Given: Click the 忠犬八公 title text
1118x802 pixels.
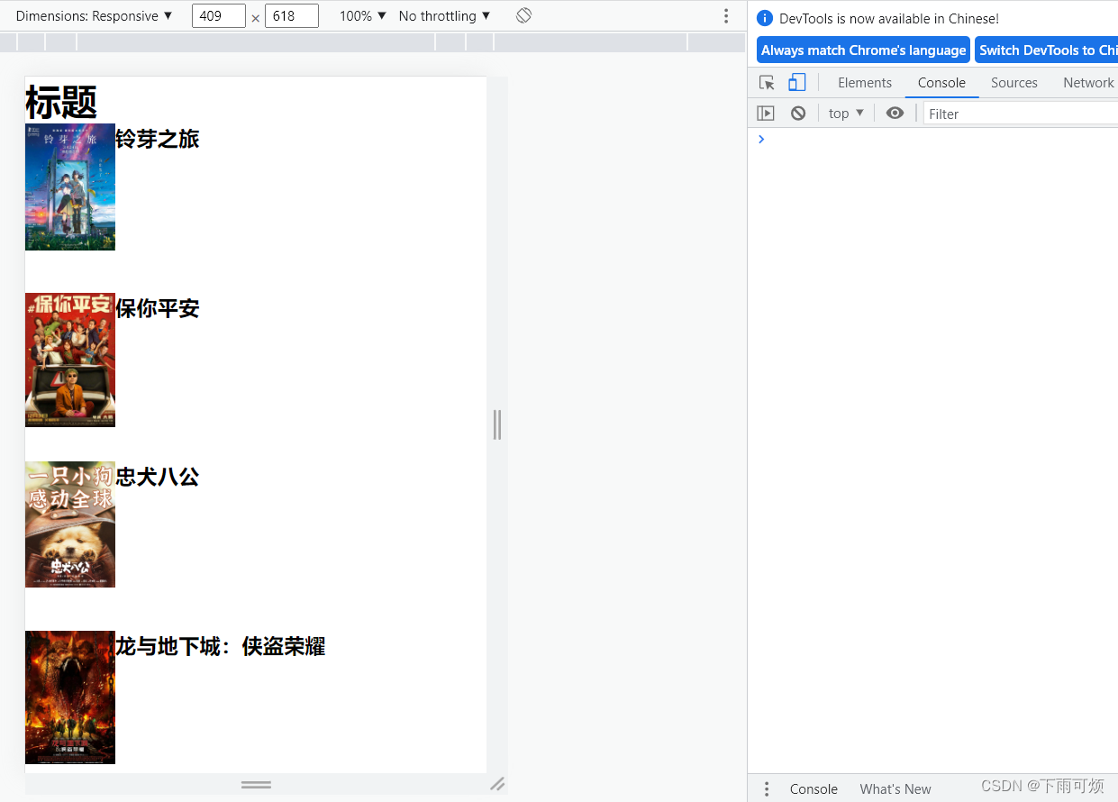Looking at the screenshot, I should click(158, 477).
